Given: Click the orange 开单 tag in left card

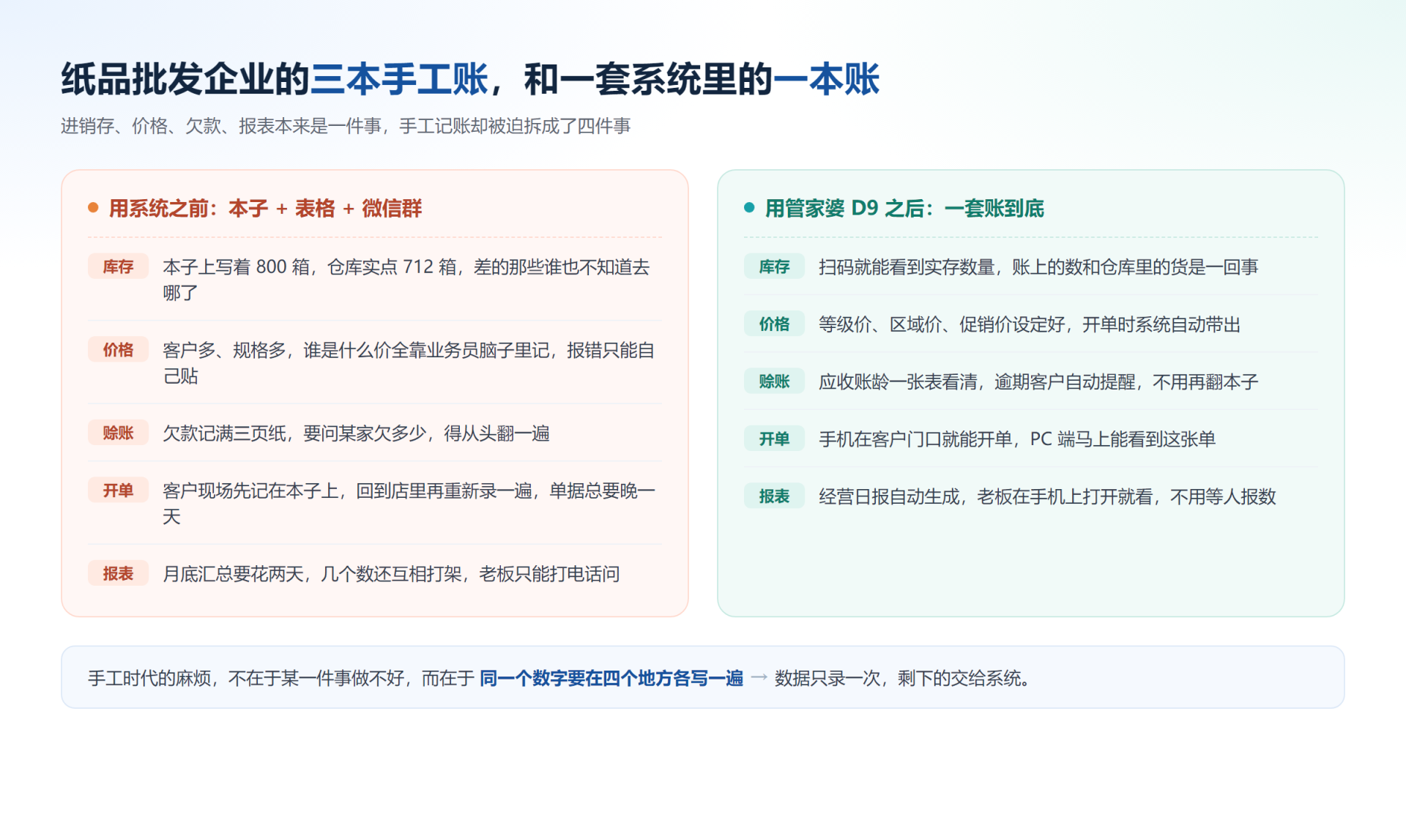Looking at the screenshot, I should pyautogui.click(x=118, y=490).
